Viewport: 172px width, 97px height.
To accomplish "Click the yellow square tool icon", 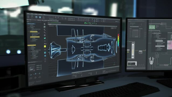I will coord(45,46).
